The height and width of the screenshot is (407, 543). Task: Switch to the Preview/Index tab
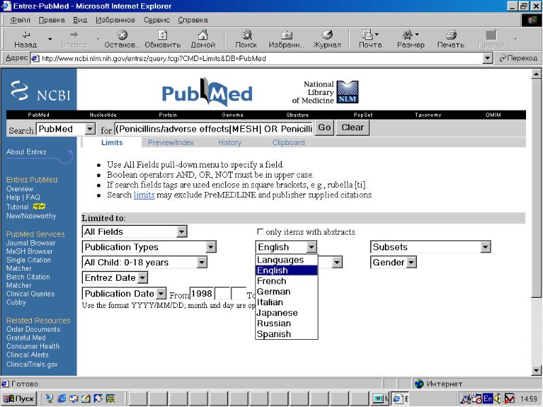tap(171, 142)
